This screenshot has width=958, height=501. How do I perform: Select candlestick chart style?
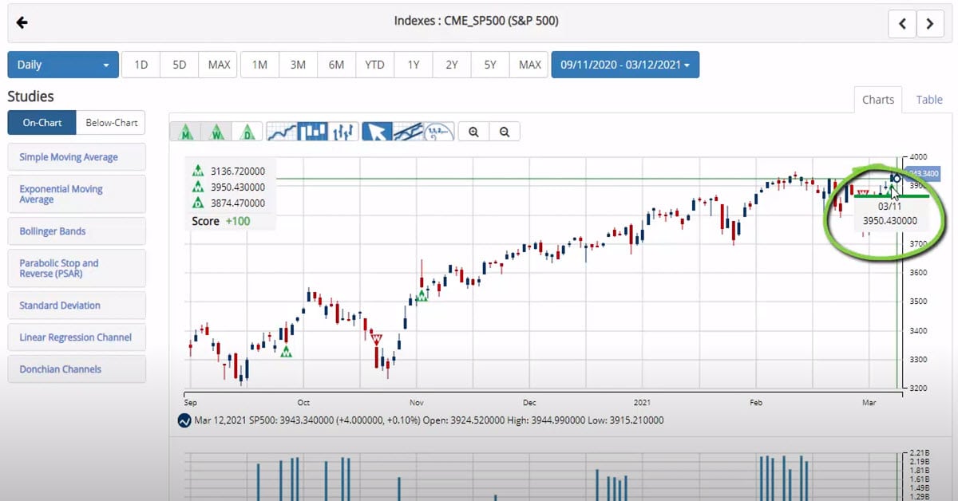coord(312,132)
